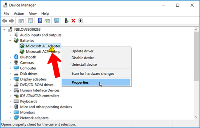The image size is (200, 128).
Task: Expand the Cameras node
Action: pyautogui.click(x=10, y=63)
